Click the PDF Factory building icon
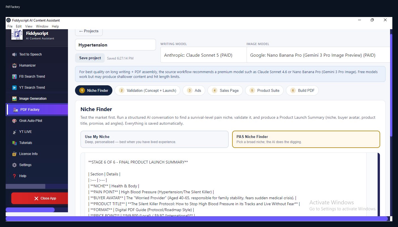398x227 pixels. [16, 110]
